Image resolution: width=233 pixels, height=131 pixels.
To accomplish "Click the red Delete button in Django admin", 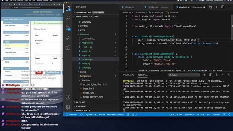I will point(39,73).
